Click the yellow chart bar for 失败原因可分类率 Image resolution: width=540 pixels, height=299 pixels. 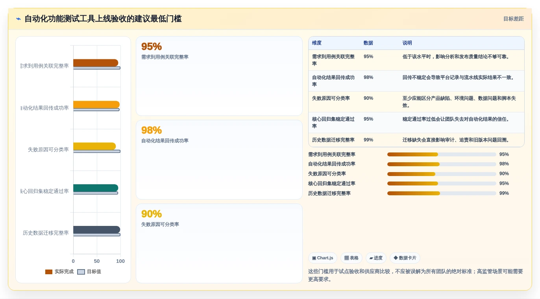pos(94,146)
